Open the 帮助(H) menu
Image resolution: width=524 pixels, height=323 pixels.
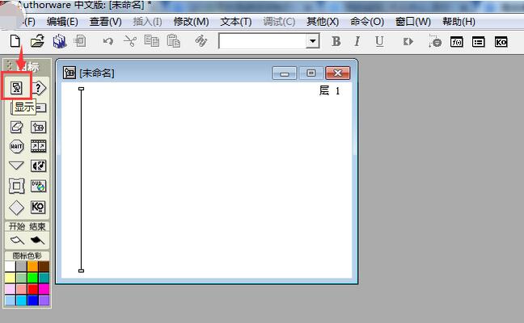click(458, 22)
